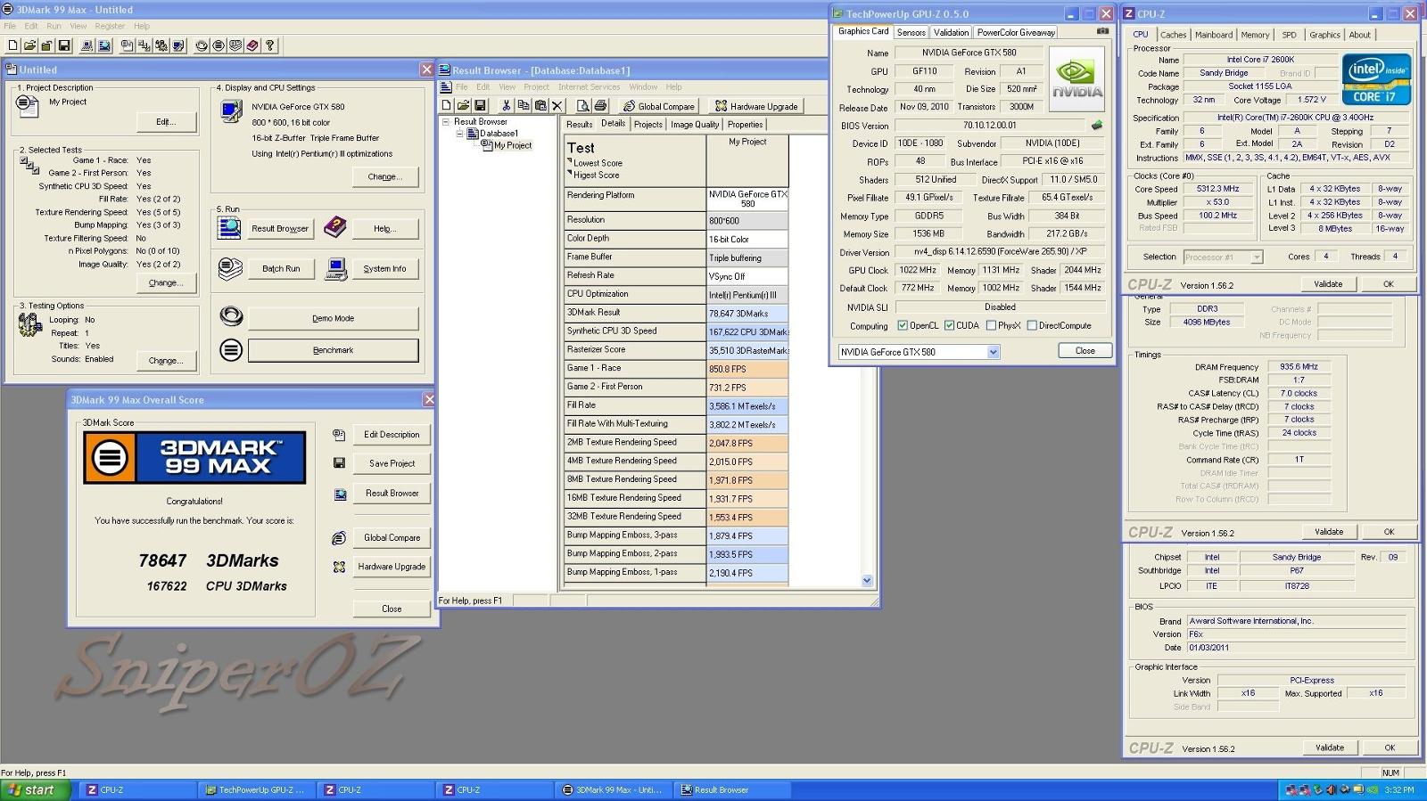
Task: Click GPU-Z Name field GeForce GTX 580
Action: [x=969, y=53]
